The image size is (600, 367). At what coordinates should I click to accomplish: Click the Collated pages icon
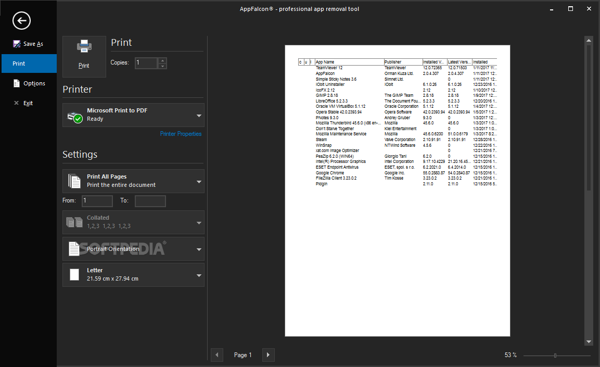point(74,222)
